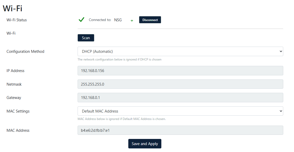
Task: Click the green connected checkmark icon
Action: (81, 20)
